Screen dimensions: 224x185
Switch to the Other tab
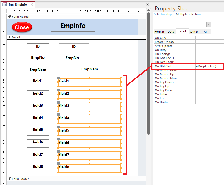click(194, 32)
